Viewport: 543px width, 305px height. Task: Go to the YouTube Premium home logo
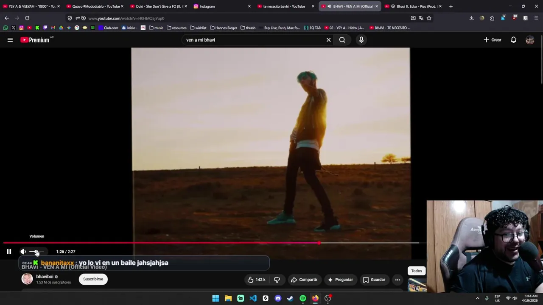35,40
